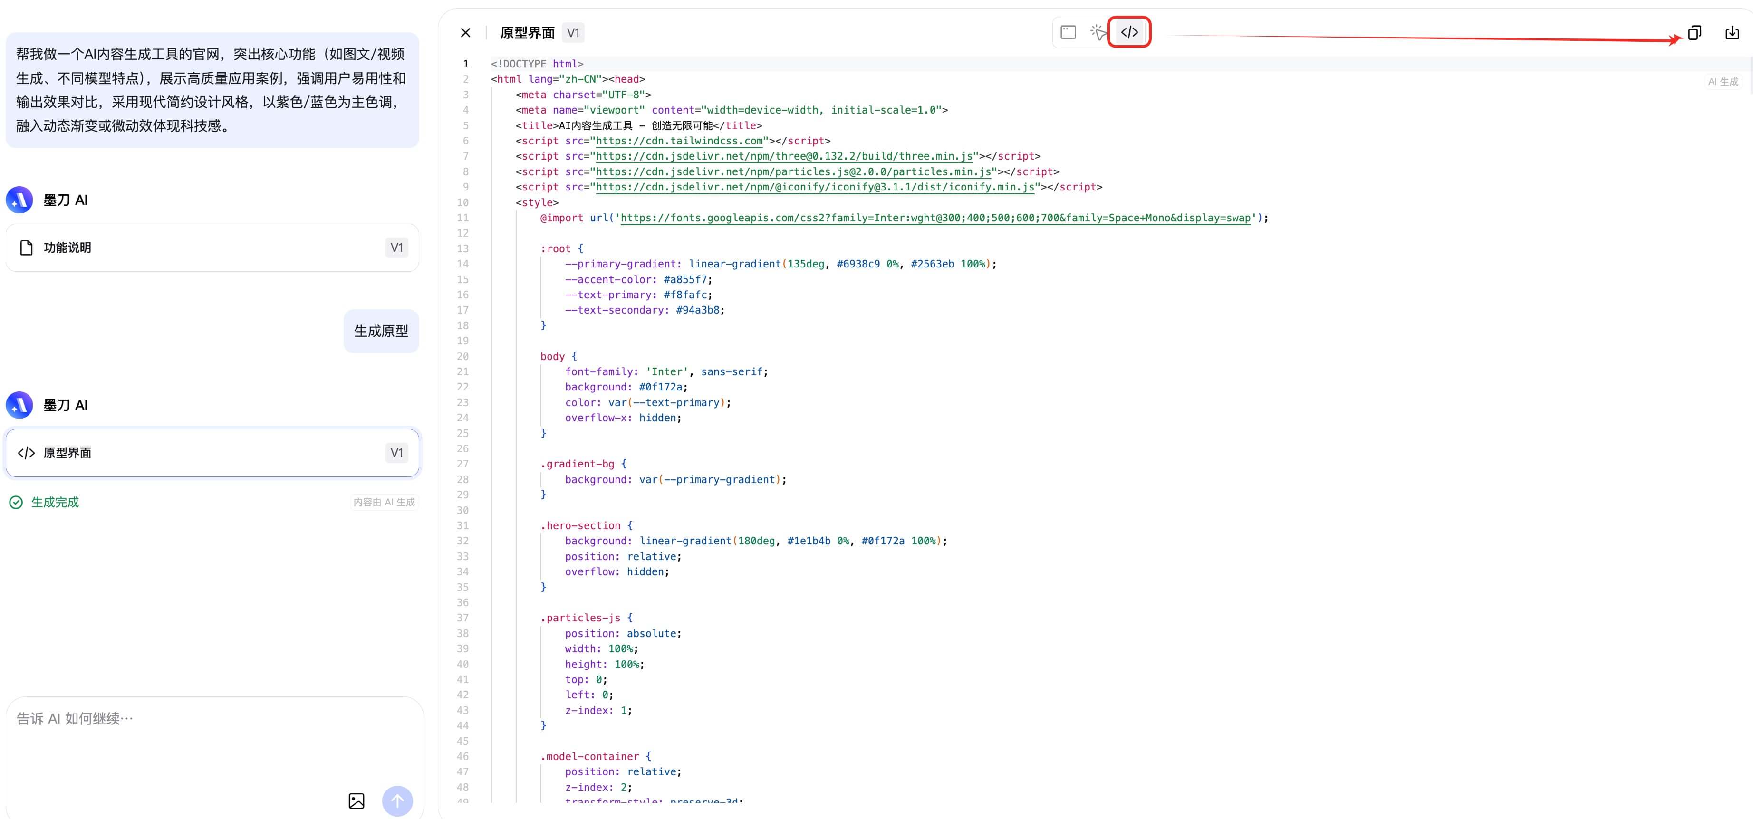Click the 生成完成 status text
This screenshot has width=1753, height=819.
point(55,502)
